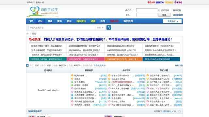The width and height of the screenshot is (209, 117).
Task: Focus the password input field
Action: coord(147,15)
